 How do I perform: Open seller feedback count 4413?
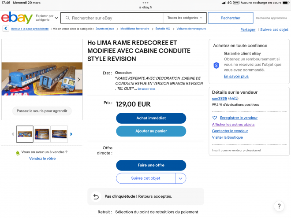(233, 99)
